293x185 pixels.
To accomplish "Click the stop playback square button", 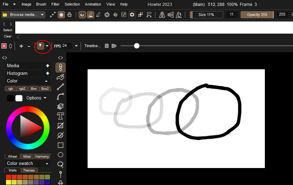I will tap(107, 46).
